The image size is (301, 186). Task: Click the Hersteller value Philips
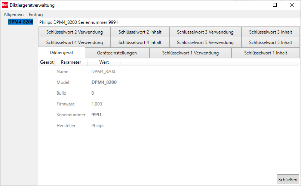[98, 126]
